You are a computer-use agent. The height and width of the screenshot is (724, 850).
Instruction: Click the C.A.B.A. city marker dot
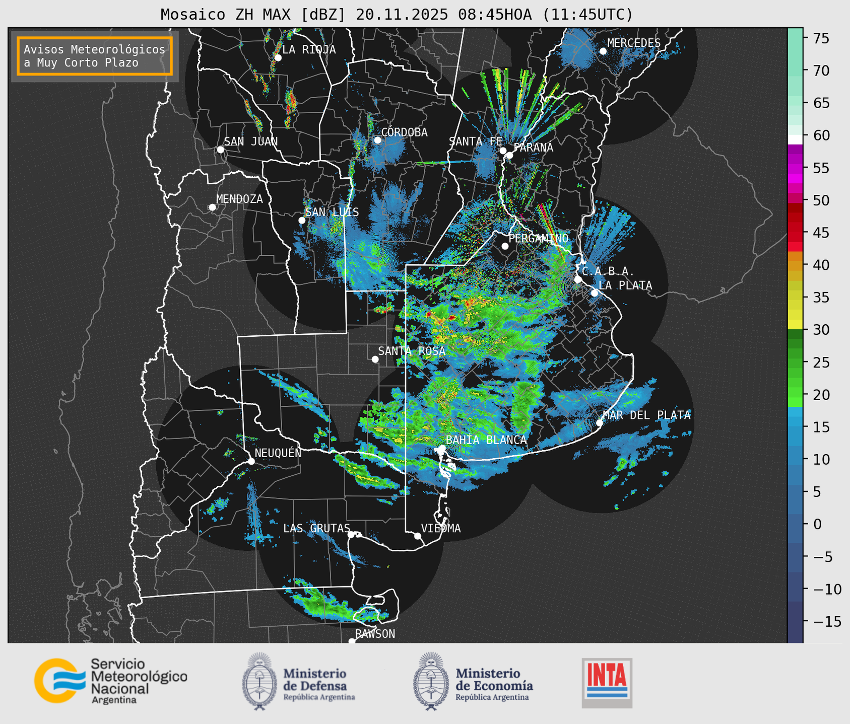point(578,279)
